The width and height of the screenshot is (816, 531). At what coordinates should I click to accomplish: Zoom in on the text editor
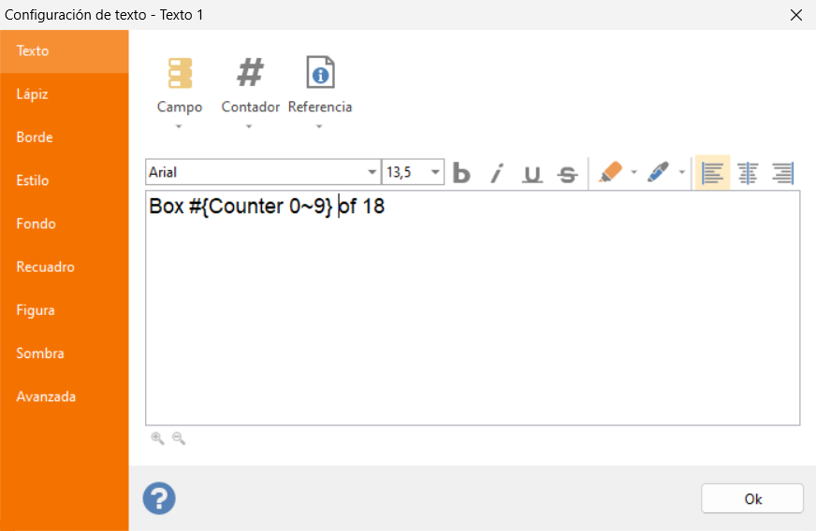(157, 438)
